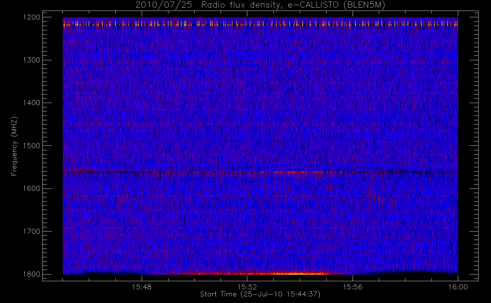Click the 15:48 time tick label

coord(142,287)
